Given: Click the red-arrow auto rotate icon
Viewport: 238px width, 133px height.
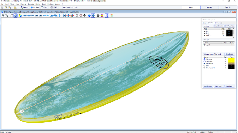Looking at the screenshot, I should 68,15.
